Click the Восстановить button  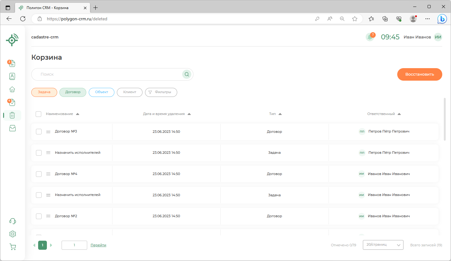coord(420,74)
